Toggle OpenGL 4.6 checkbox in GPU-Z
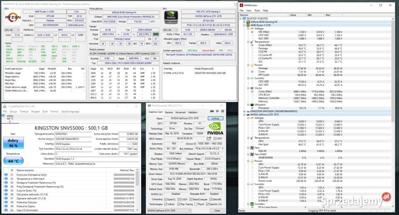The width and height of the screenshot is (399, 215). coord(208,204)
